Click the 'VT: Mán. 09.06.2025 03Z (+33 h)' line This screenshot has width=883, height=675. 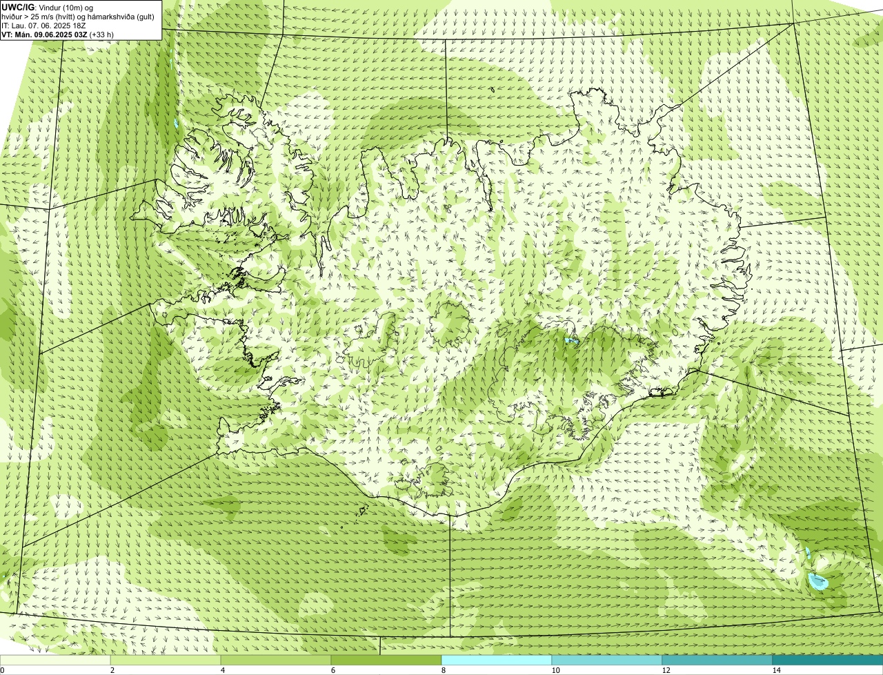[x=57, y=34]
